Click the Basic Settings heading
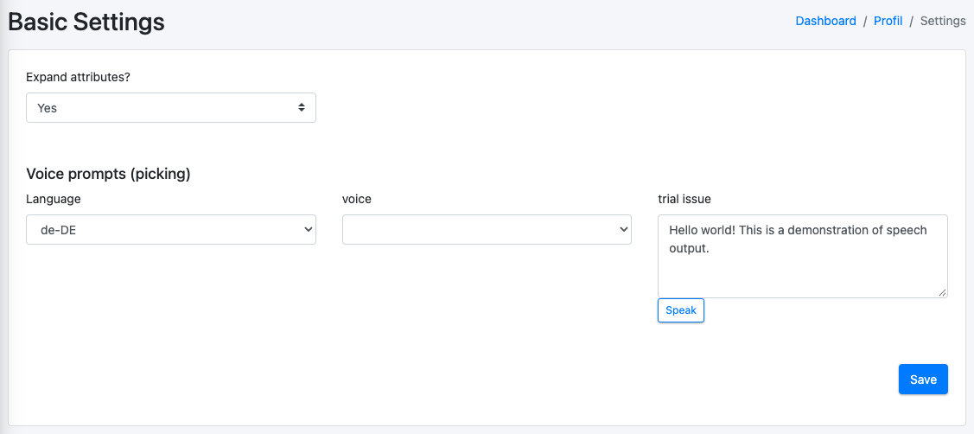The height and width of the screenshot is (434, 974). point(86,22)
